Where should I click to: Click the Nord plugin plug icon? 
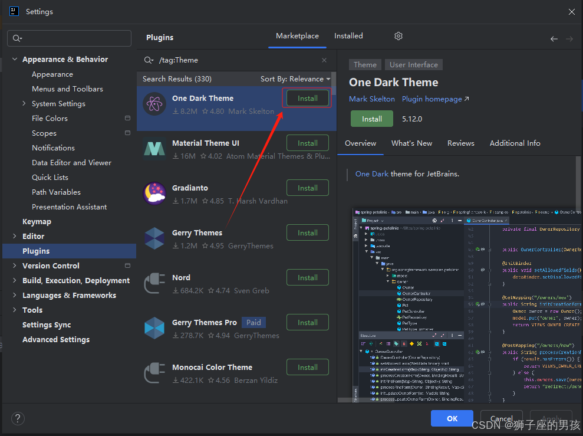154,283
